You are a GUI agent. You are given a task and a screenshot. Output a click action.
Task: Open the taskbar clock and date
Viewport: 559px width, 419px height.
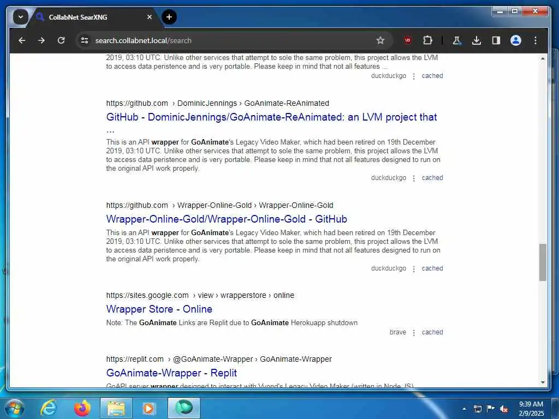click(x=531, y=409)
